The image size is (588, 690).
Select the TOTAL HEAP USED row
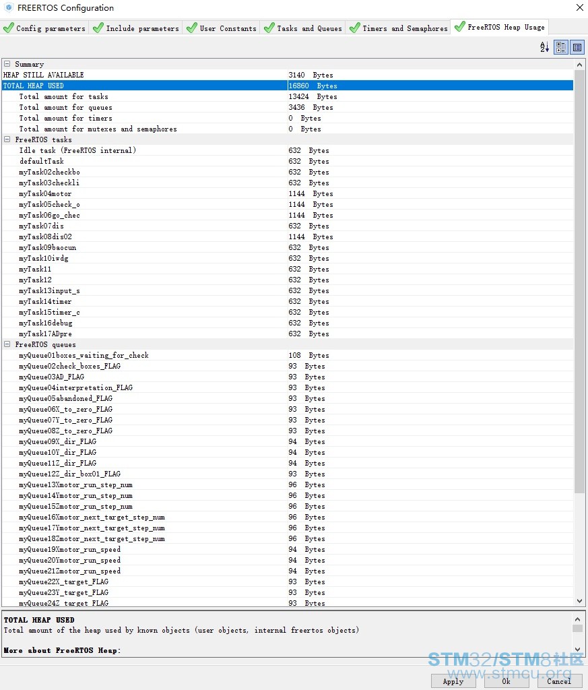(288, 86)
